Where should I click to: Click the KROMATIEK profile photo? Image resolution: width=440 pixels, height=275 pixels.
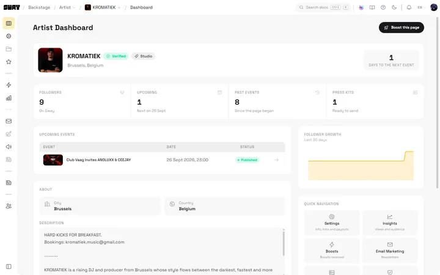click(x=50, y=60)
